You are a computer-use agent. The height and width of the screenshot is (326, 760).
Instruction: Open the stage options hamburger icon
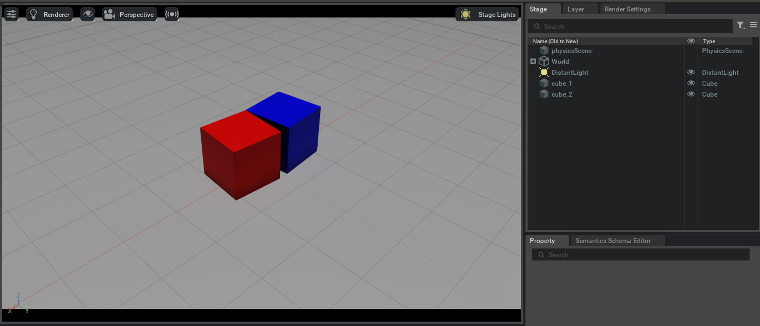[753, 25]
